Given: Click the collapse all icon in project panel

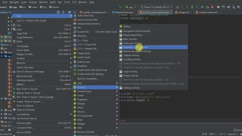Looking at the screenshot, I should [x=63, y=12].
